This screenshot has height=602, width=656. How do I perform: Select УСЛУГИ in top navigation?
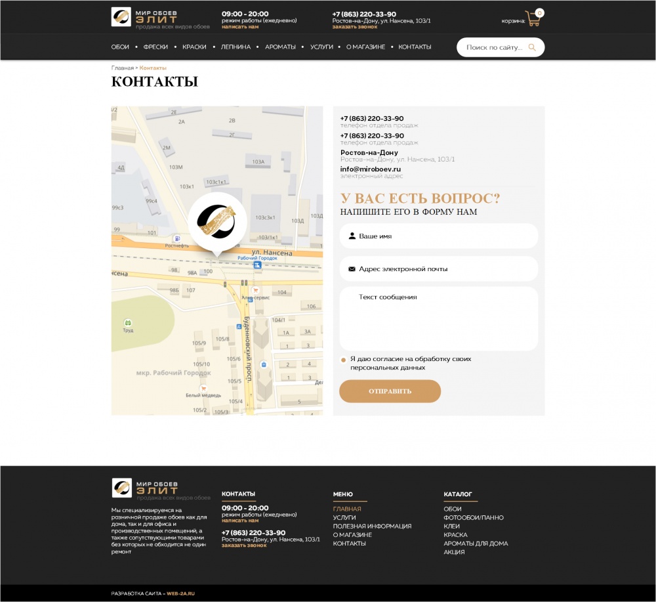point(321,47)
